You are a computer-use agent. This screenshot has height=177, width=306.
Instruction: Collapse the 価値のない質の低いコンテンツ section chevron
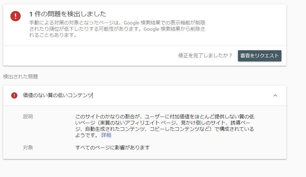coord(275,95)
